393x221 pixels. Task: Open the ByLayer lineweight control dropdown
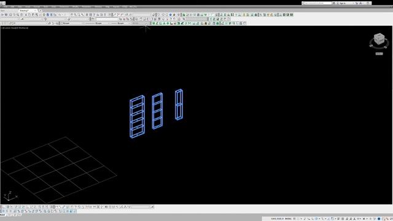point(120,23)
